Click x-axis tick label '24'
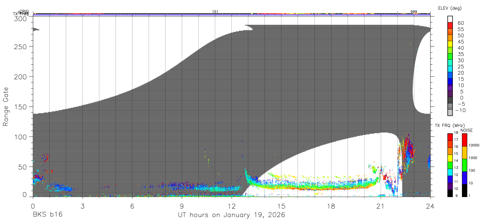 [x=430, y=206]
